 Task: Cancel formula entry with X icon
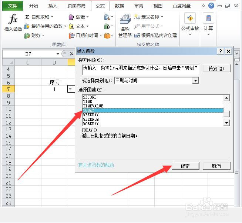pos(71,54)
